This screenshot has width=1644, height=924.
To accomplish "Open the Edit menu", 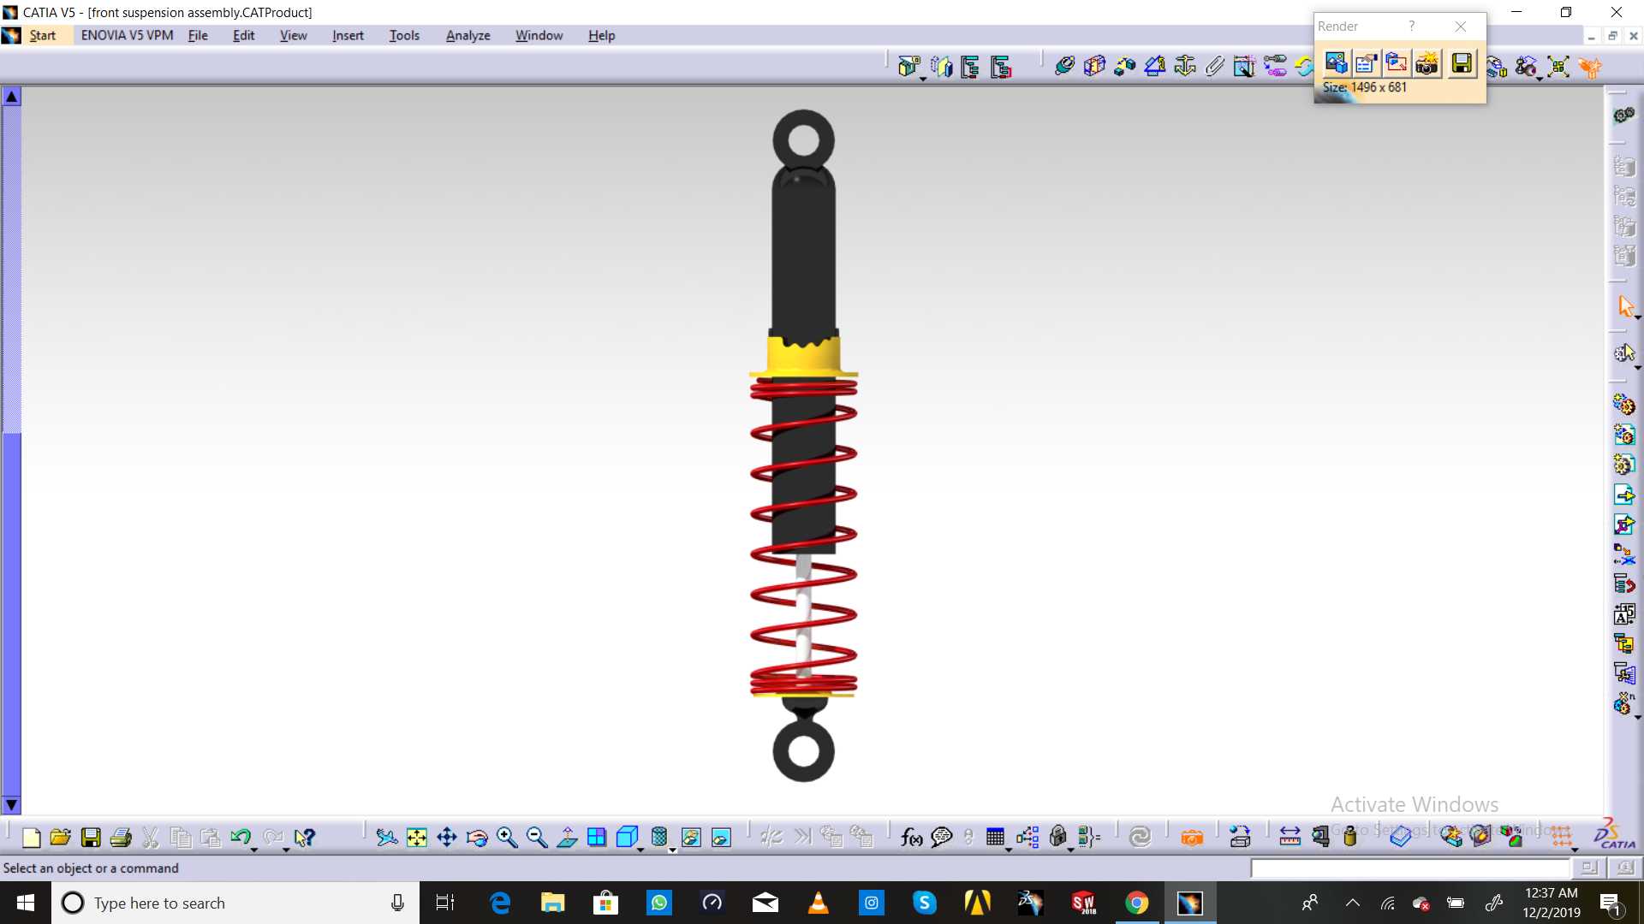I will click(x=244, y=36).
